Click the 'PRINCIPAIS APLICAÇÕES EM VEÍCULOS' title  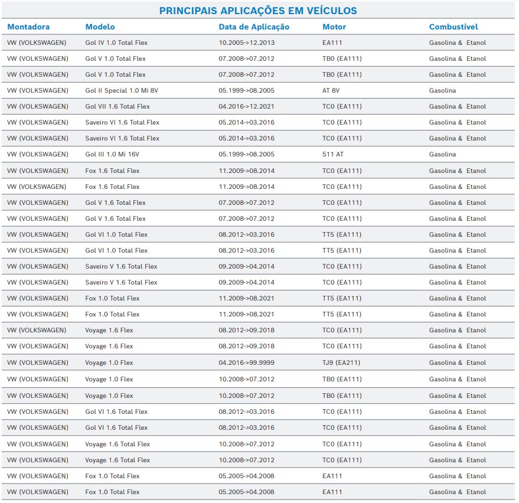(258, 11)
